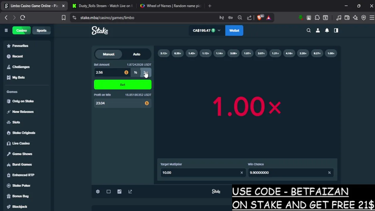Switch to Auto betting mode
375x211 pixels.
(137, 54)
